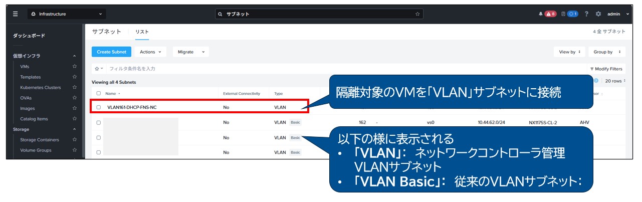Open the help question mark icon
This screenshot has width=642, height=202.
coord(586,14)
